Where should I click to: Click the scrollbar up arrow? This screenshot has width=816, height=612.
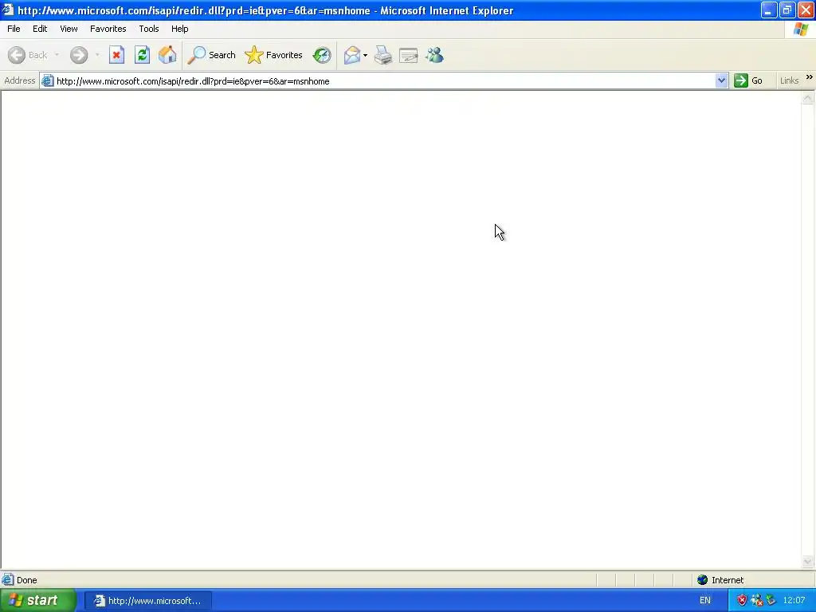[808, 98]
